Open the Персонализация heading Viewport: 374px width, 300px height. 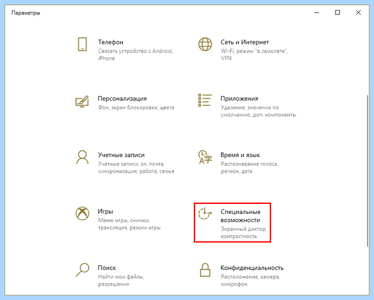pos(122,99)
